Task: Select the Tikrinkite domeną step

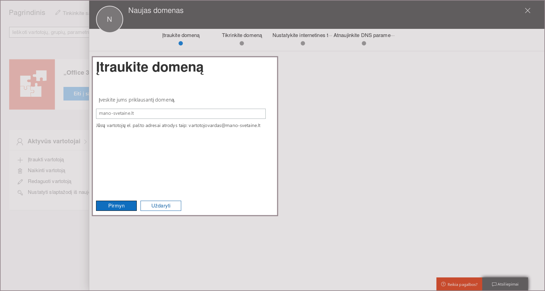Action: (x=242, y=43)
